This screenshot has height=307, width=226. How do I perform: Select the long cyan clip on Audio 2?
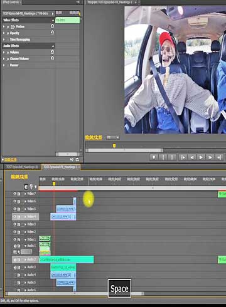point(67,259)
